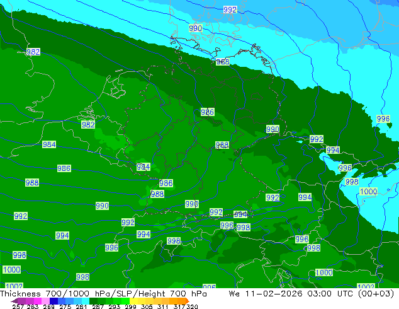Viewport: 399px width, 309px height.
Task: Click the purple arrow at legend start
Action: tap(14, 301)
